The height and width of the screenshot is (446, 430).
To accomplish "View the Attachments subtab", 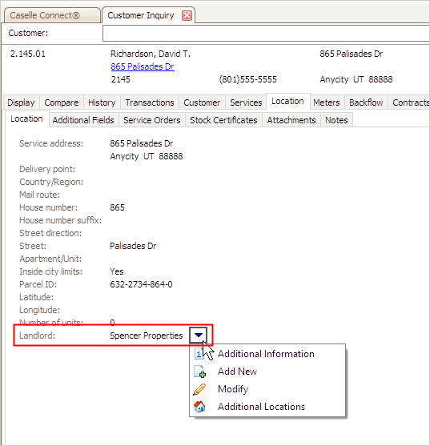I will click(x=291, y=120).
